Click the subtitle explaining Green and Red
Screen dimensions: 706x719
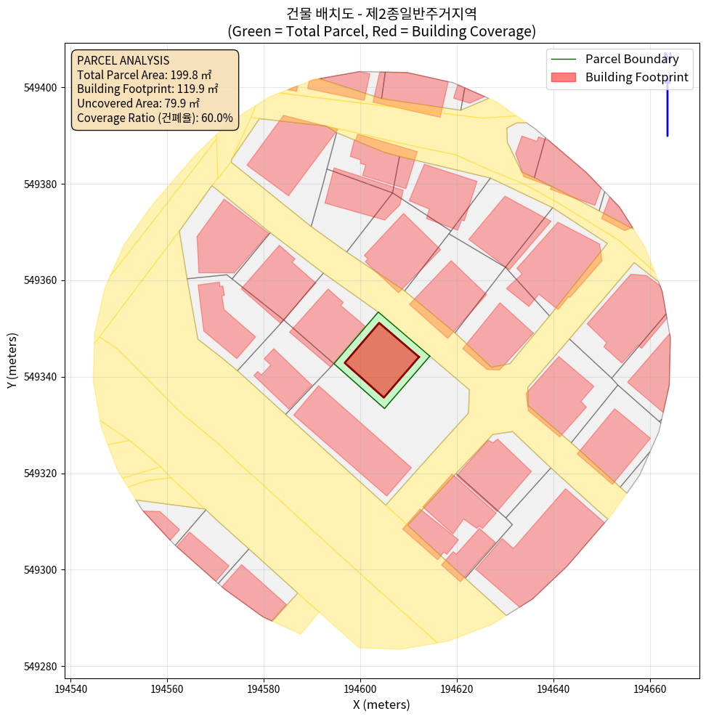click(x=381, y=31)
